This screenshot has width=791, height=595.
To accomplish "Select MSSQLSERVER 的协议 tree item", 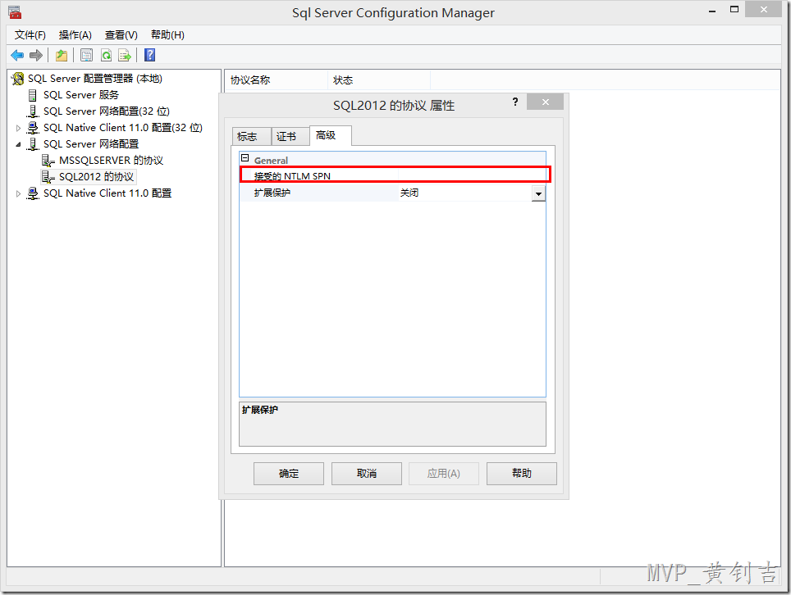I will click(x=111, y=161).
